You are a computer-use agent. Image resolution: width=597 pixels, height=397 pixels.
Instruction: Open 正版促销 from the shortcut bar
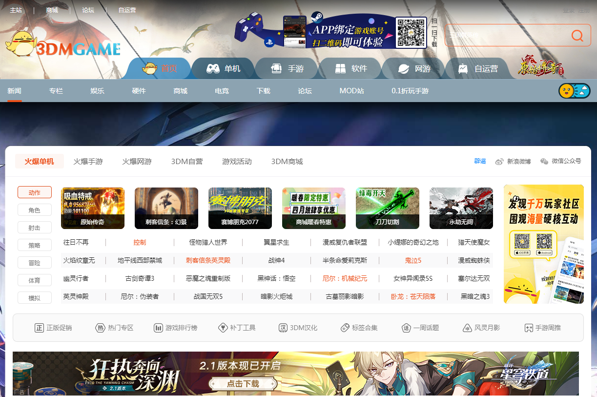pyautogui.click(x=53, y=328)
